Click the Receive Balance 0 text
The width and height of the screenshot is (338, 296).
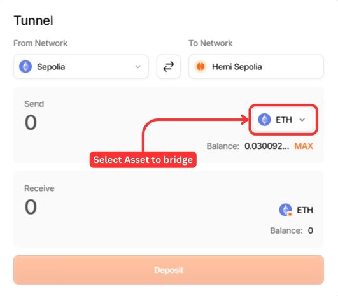292,230
